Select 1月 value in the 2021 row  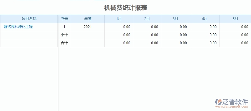click(x=119, y=27)
